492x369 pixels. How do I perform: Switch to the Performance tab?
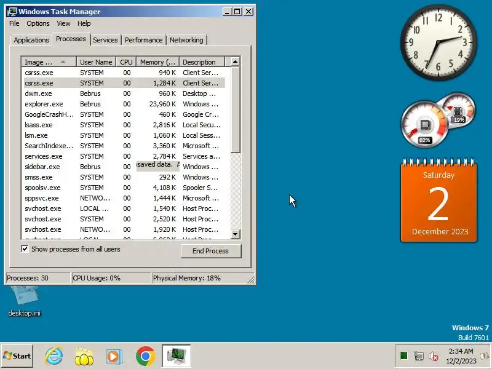(144, 40)
